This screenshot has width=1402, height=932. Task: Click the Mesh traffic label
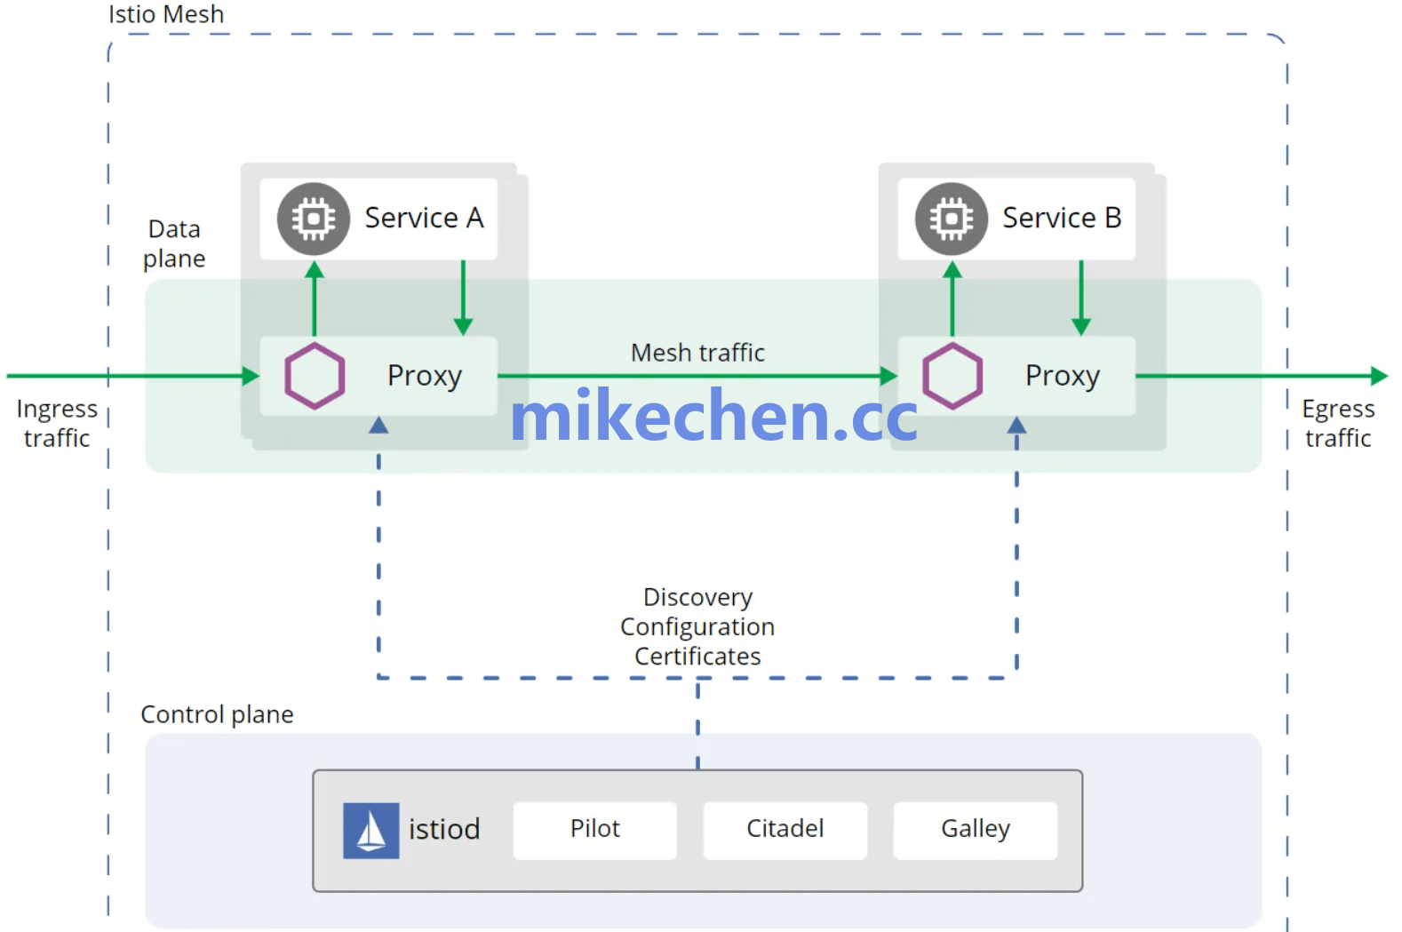[697, 353]
